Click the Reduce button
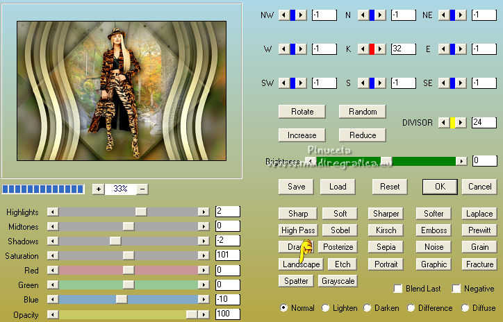This screenshot has width=503, height=322. pyautogui.click(x=363, y=135)
